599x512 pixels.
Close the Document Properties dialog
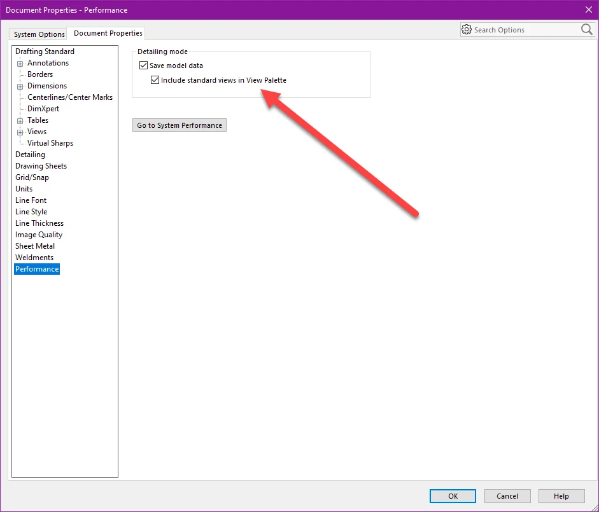(x=588, y=10)
